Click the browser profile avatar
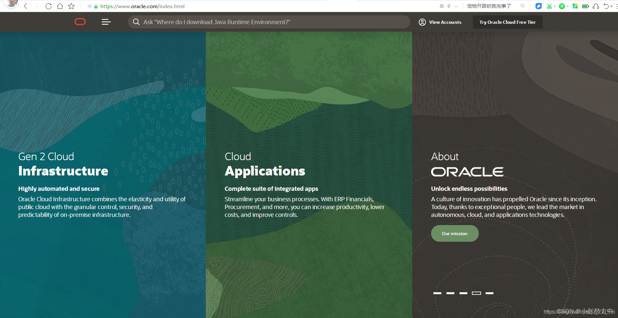The width and height of the screenshot is (618, 318). (12, 3)
